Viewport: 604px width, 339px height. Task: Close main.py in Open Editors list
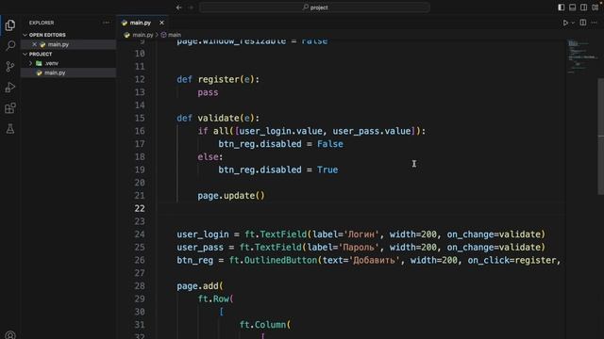[34, 44]
